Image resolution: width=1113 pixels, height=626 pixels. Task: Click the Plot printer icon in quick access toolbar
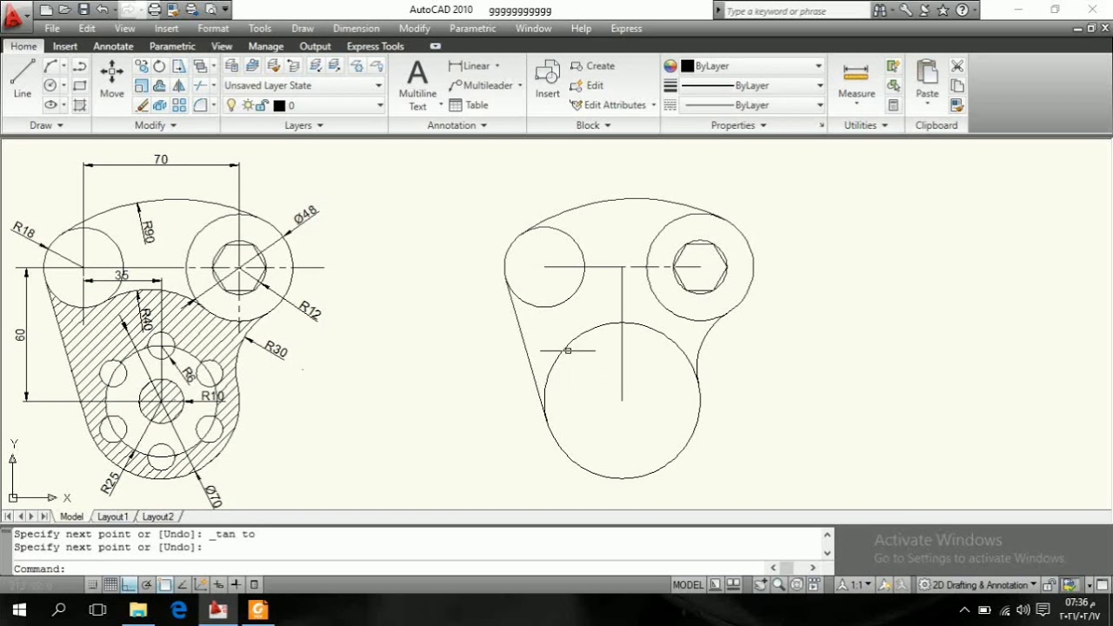click(154, 10)
